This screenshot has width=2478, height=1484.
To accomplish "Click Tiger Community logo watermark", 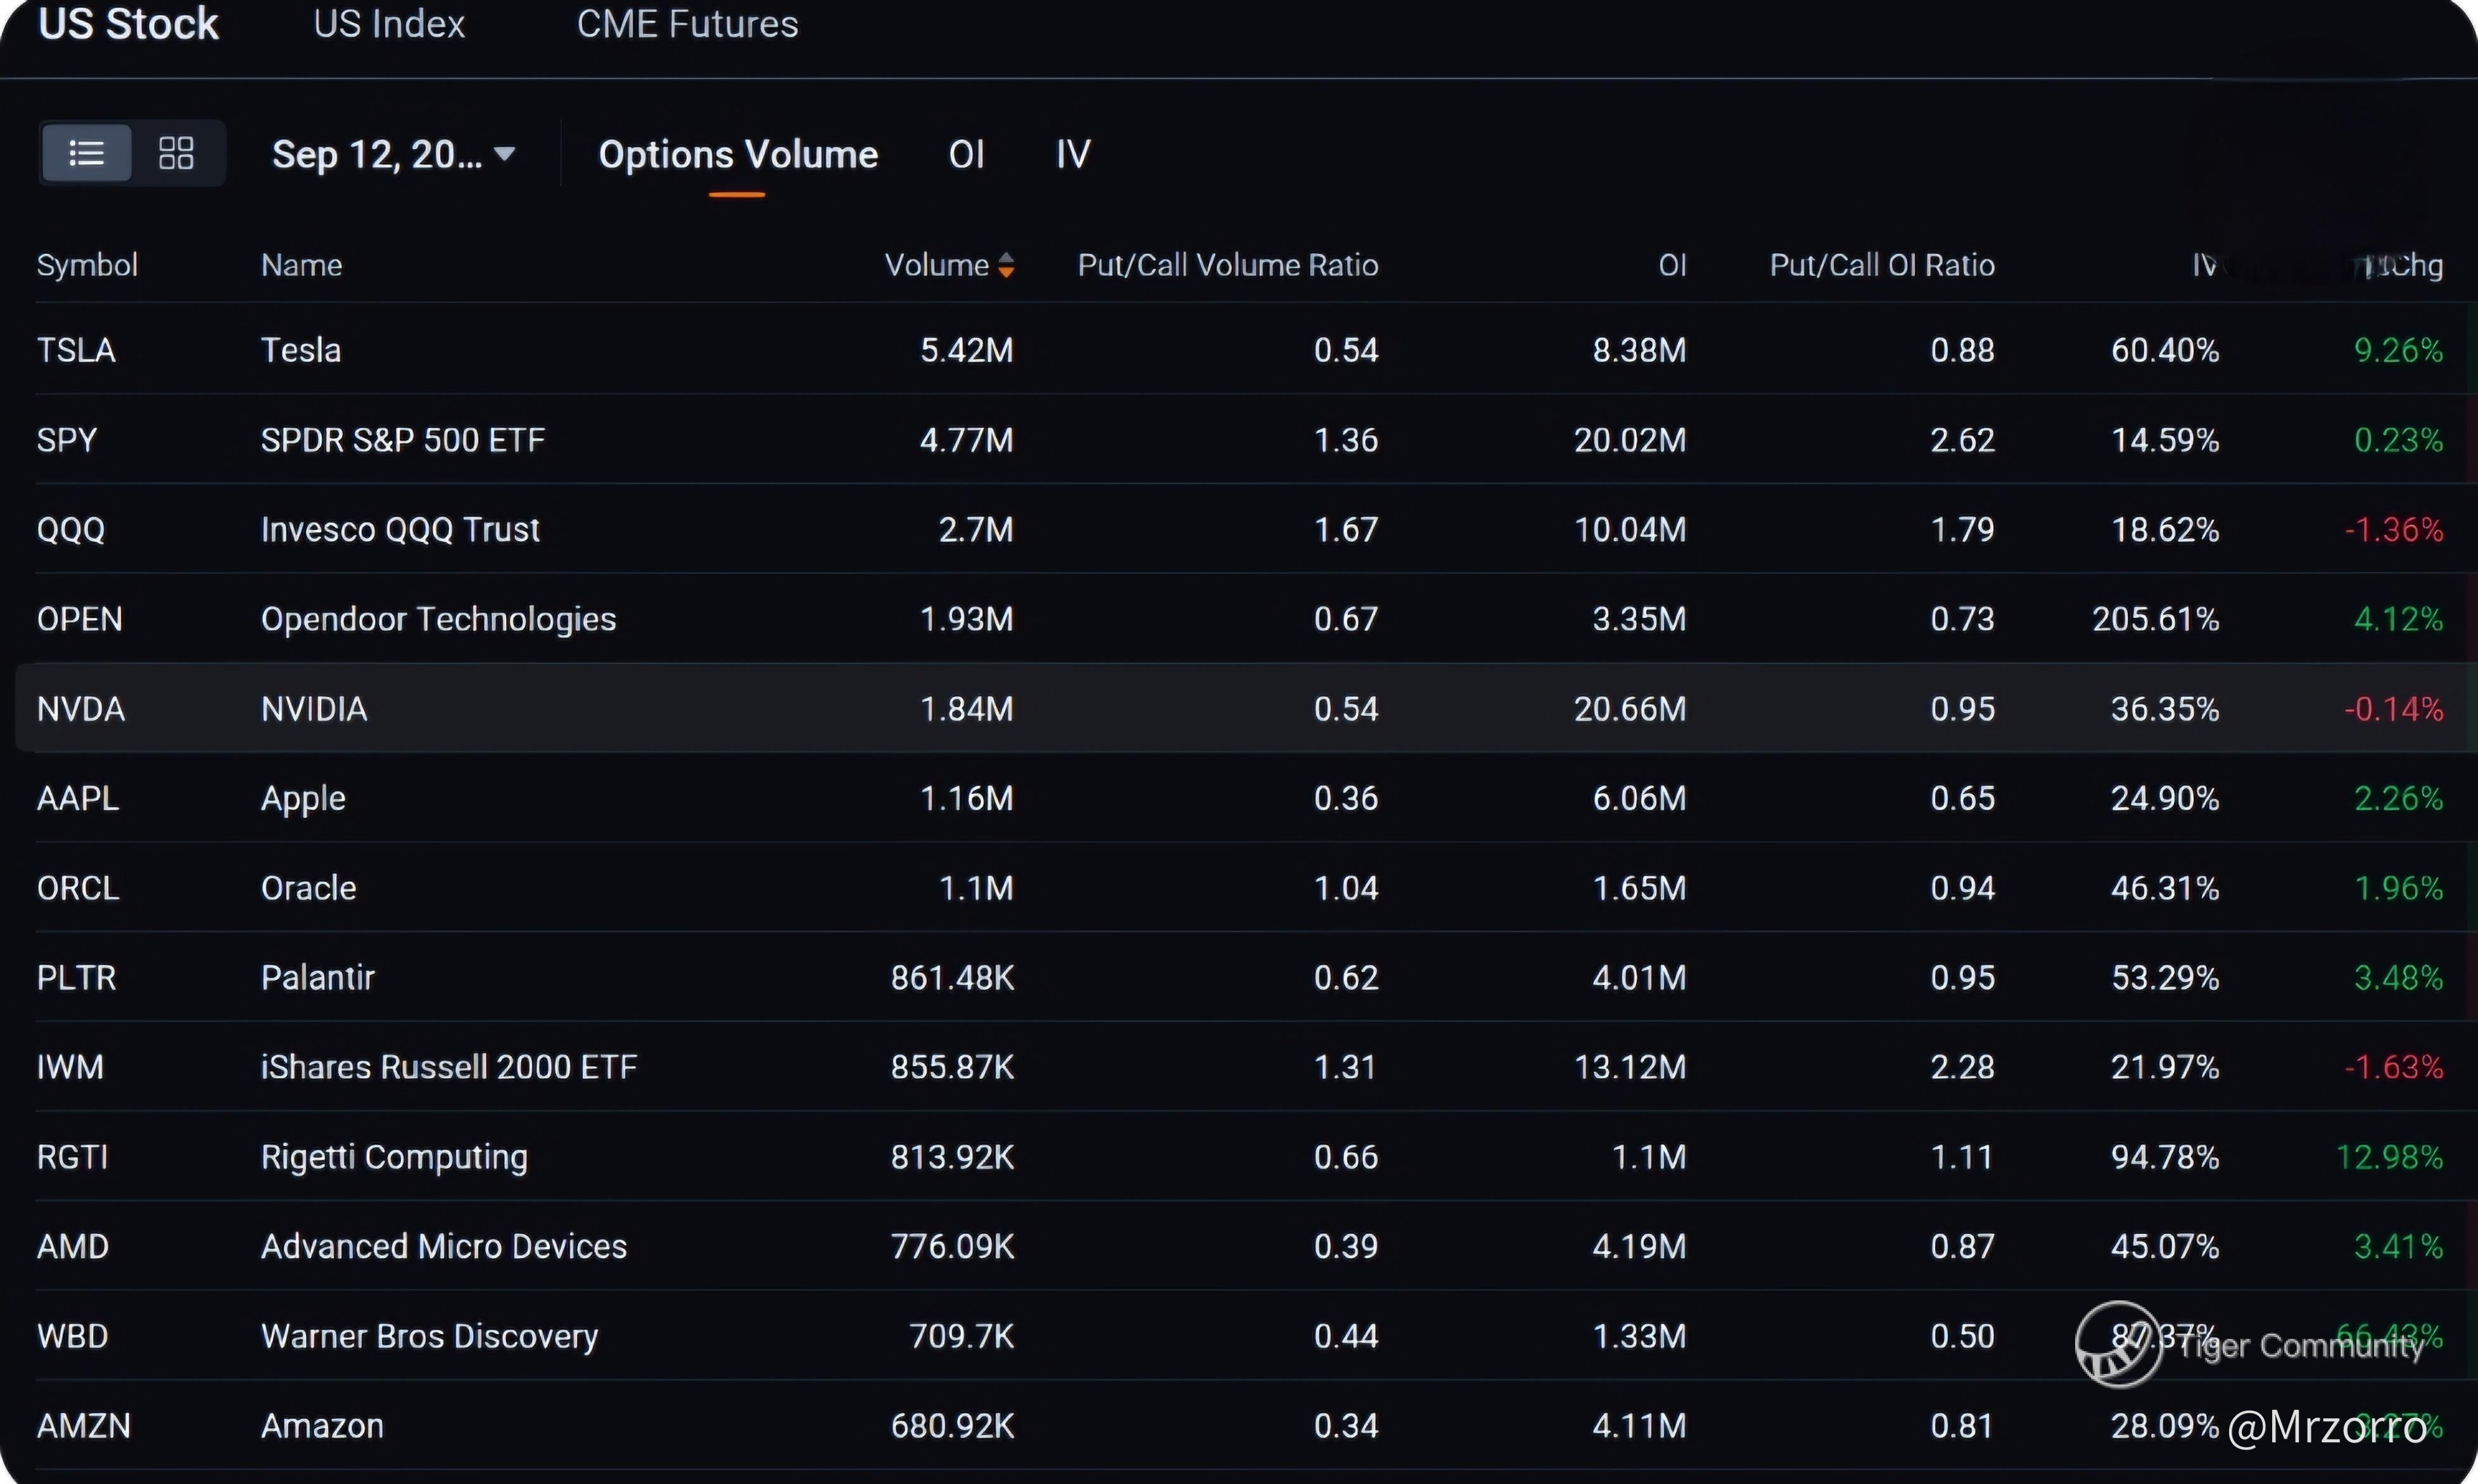I will [2118, 1344].
